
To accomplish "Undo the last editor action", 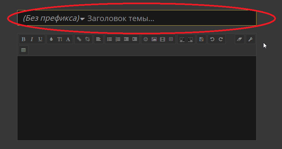I will point(212,39).
